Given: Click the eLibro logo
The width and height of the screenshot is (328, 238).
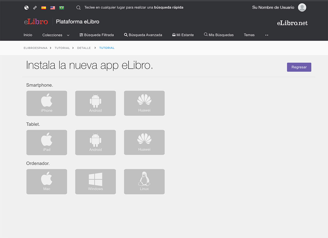Looking at the screenshot, I should 36,22.
